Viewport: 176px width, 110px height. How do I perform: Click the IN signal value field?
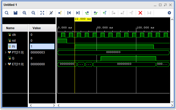point(42,46)
